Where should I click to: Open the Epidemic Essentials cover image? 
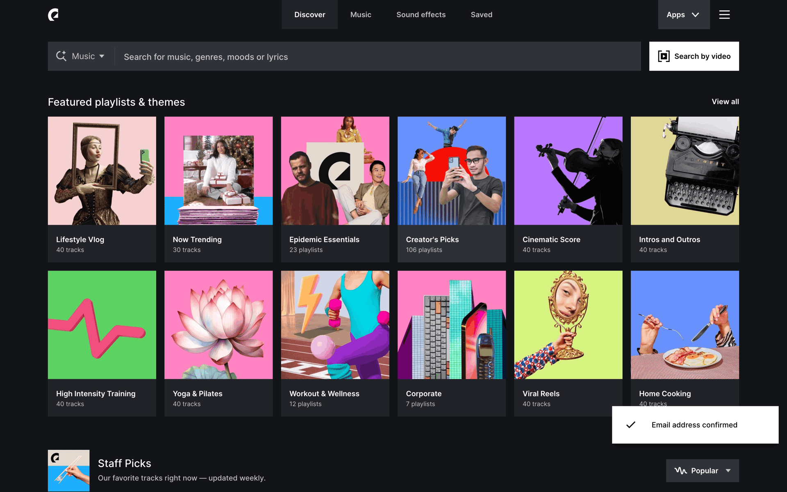click(335, 171)
